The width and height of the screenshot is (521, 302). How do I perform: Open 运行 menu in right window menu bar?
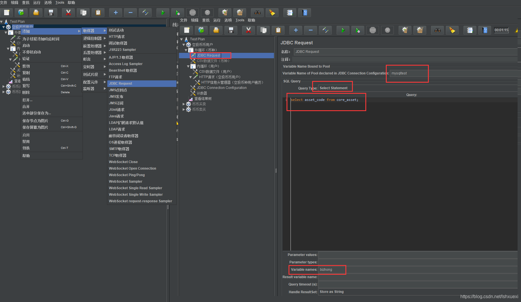217,20
